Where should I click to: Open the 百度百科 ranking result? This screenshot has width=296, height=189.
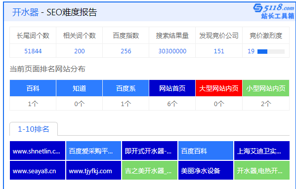pyautogui.click(x=206, y=151)
